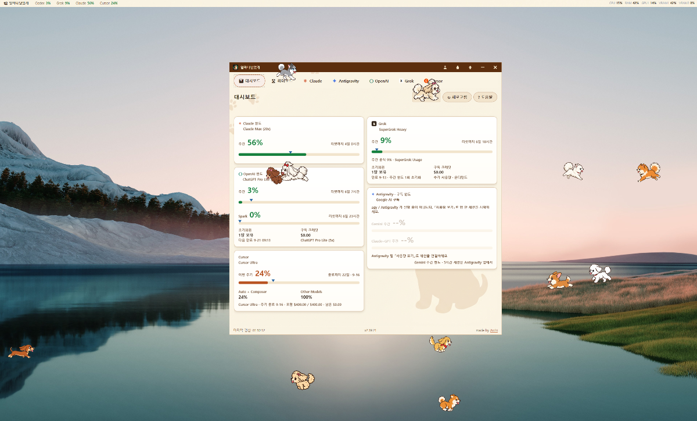This screenshot has width=697, height=421.
Task: Click the 'Gemini' weekly --% line
Action: [x=389, y=223]
